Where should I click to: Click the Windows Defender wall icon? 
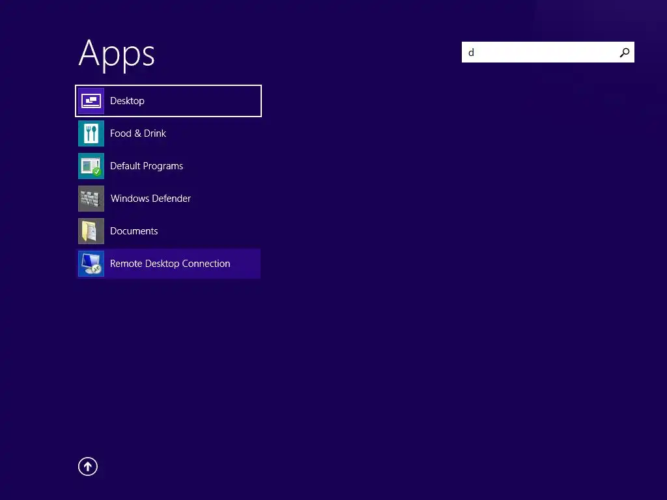click(91, 199)
